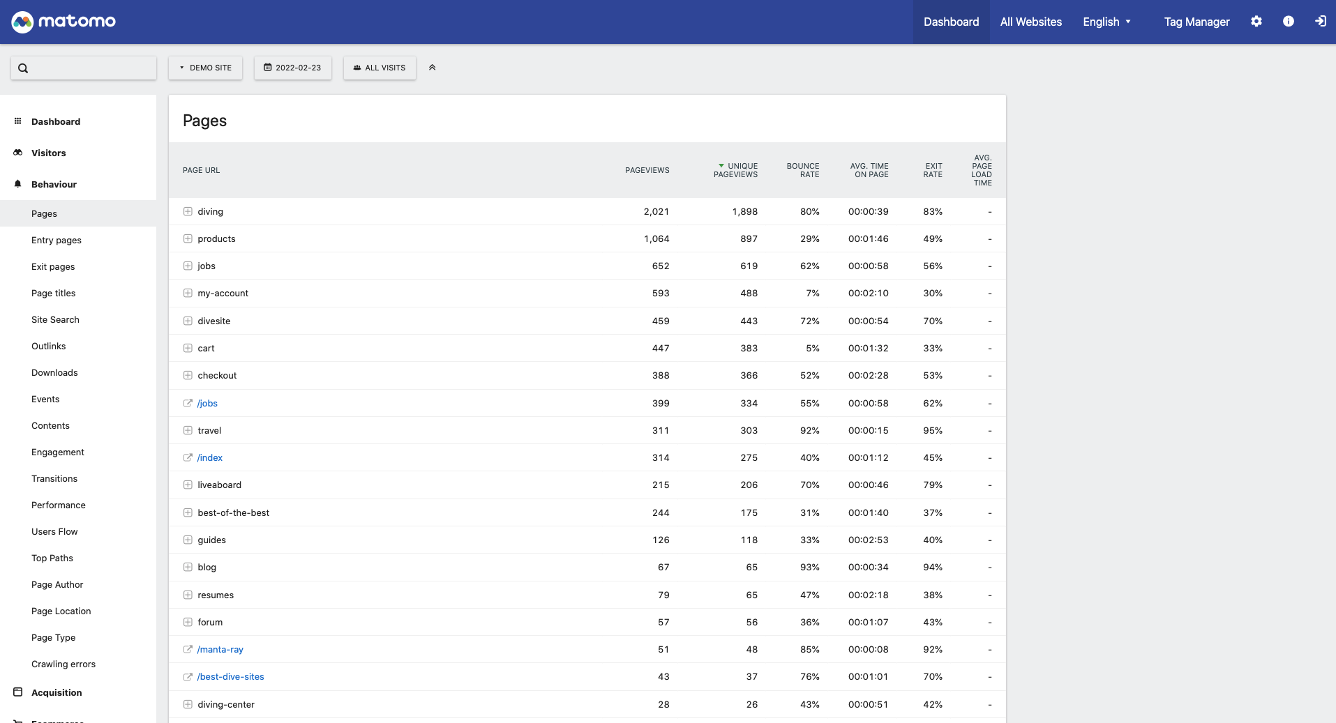The width and height of the screenshot is (1336, 723).
Task: Click the Matomo logo icon
Action: pyautogui.click(x=22, y=22)
